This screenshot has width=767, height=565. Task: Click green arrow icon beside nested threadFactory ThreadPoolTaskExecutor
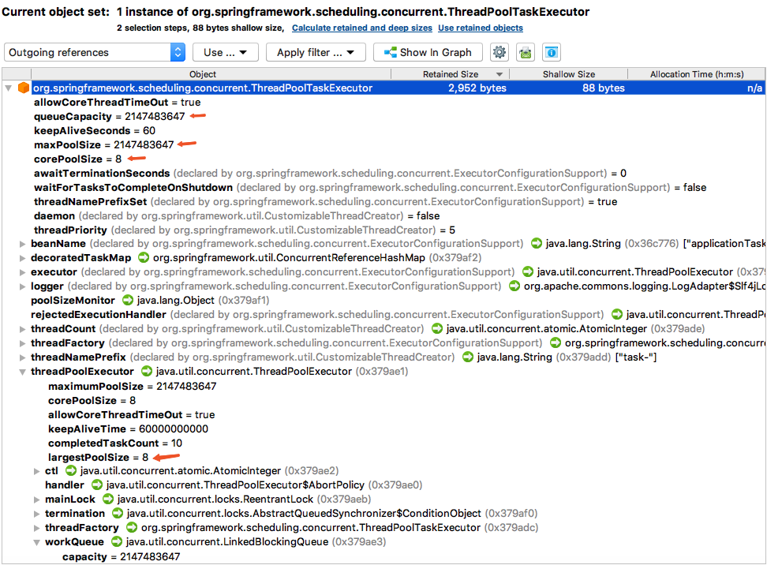point(132,527)
